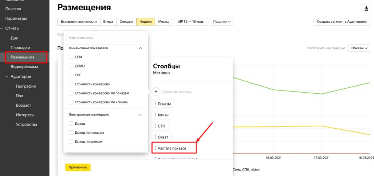The height and width of the screenshot is (176, 374).
Task: Click the plus icon to add a metric
Action: [x=156, y=92]
